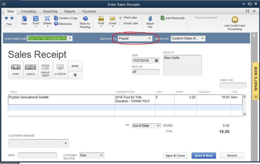Click the Find button
260x164 pixels.
tap(9, 24)
